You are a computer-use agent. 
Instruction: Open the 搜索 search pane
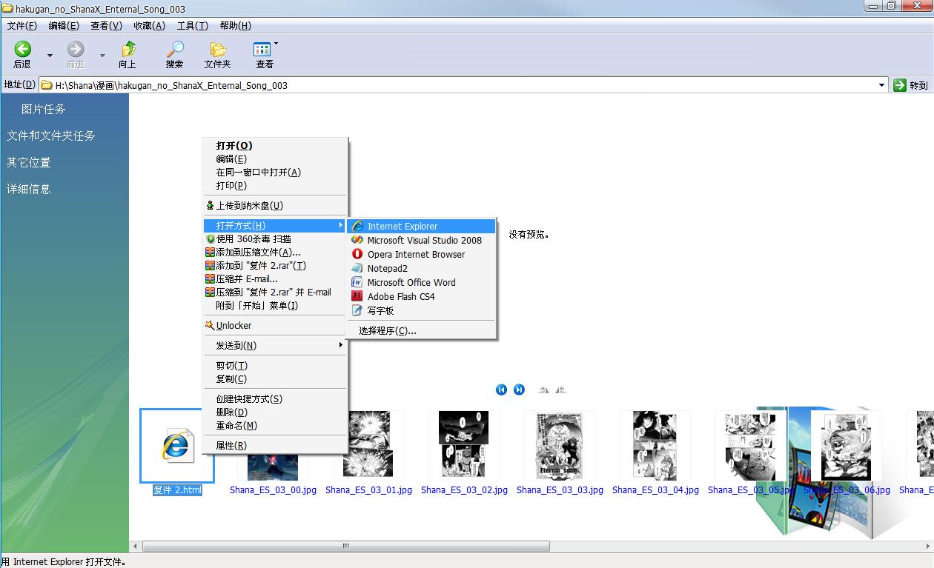point(175,55)
